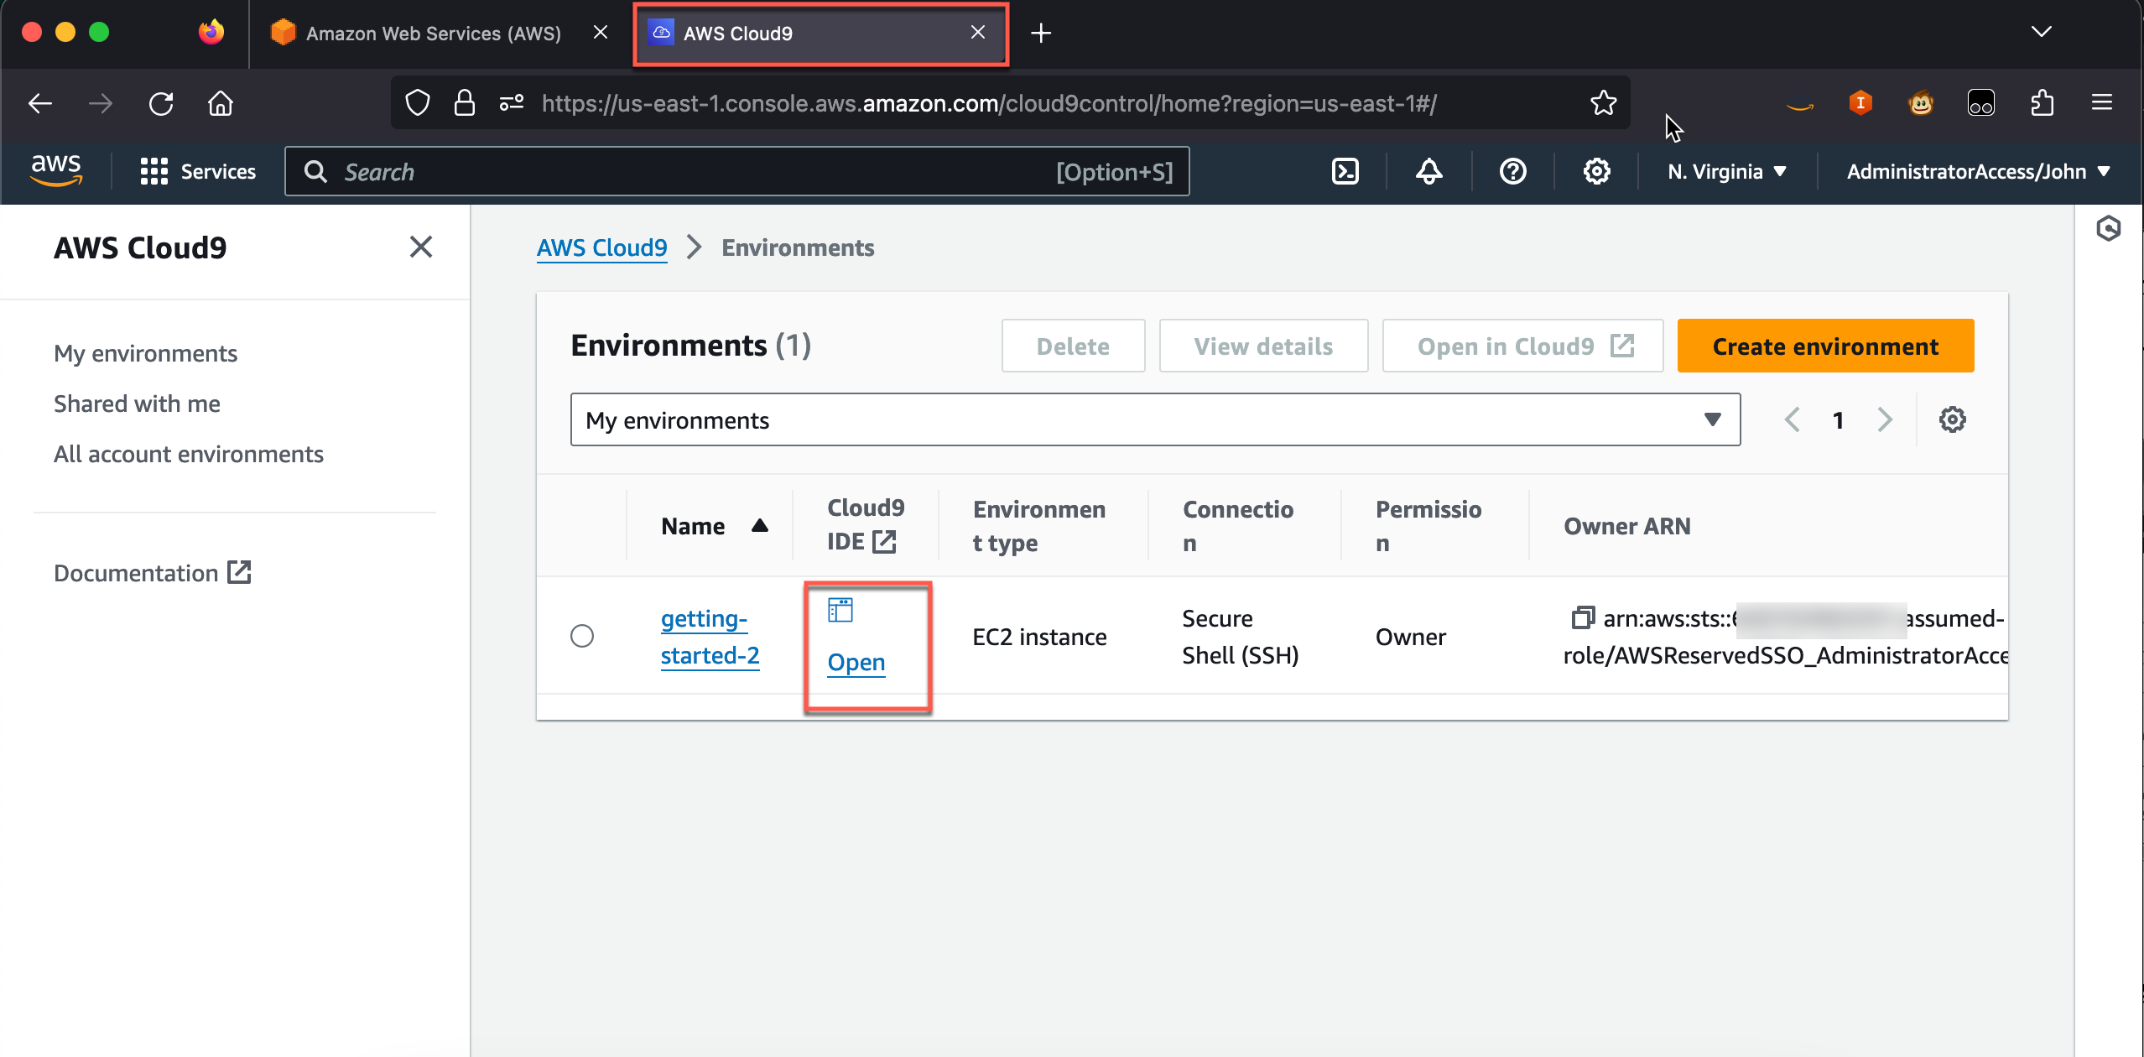Screen dimensions: 2144x1057
Task: Open table preferences gear icon
Action: 1953,419
